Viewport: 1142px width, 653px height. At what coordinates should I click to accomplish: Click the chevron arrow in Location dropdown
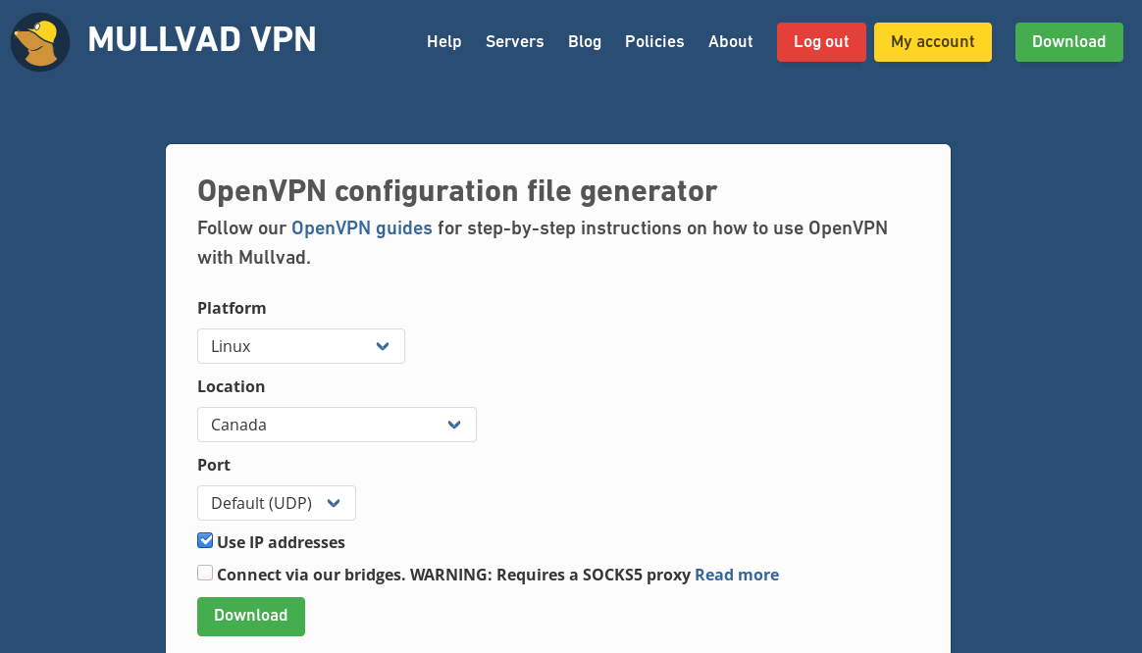(454, 425)
